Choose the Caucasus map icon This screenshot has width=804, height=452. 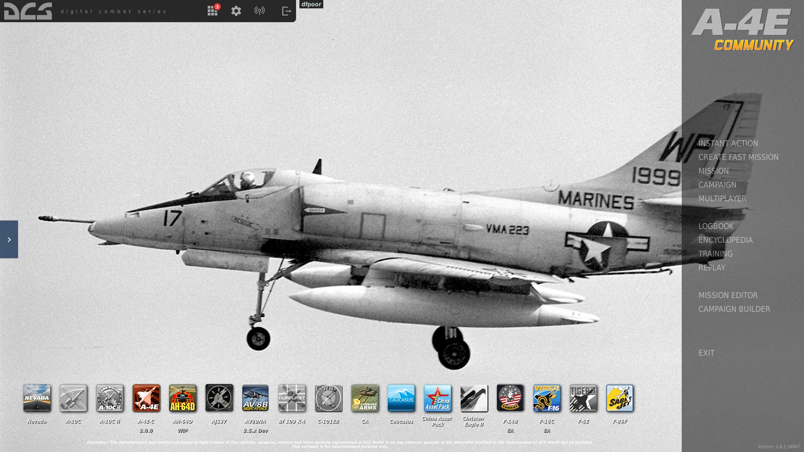click(401, 398)
